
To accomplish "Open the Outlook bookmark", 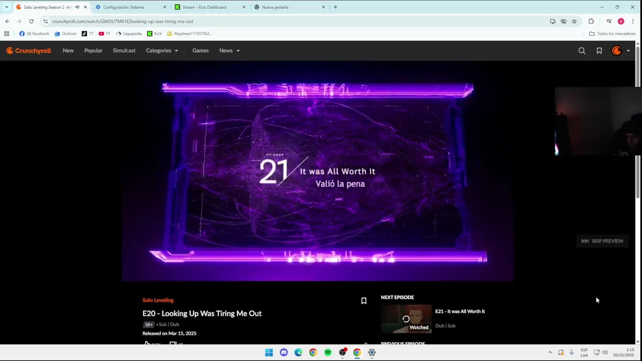I will (x=65, y=34).
